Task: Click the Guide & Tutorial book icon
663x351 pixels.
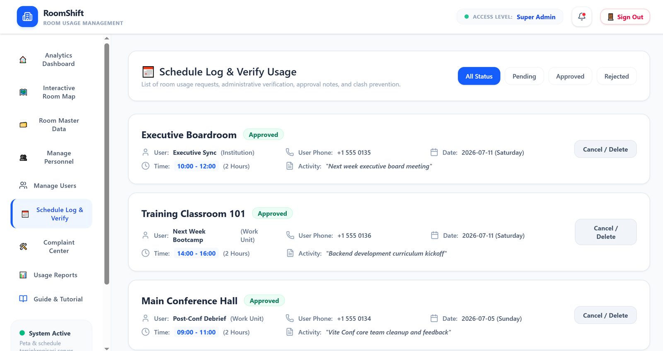Action: [23, 299]
